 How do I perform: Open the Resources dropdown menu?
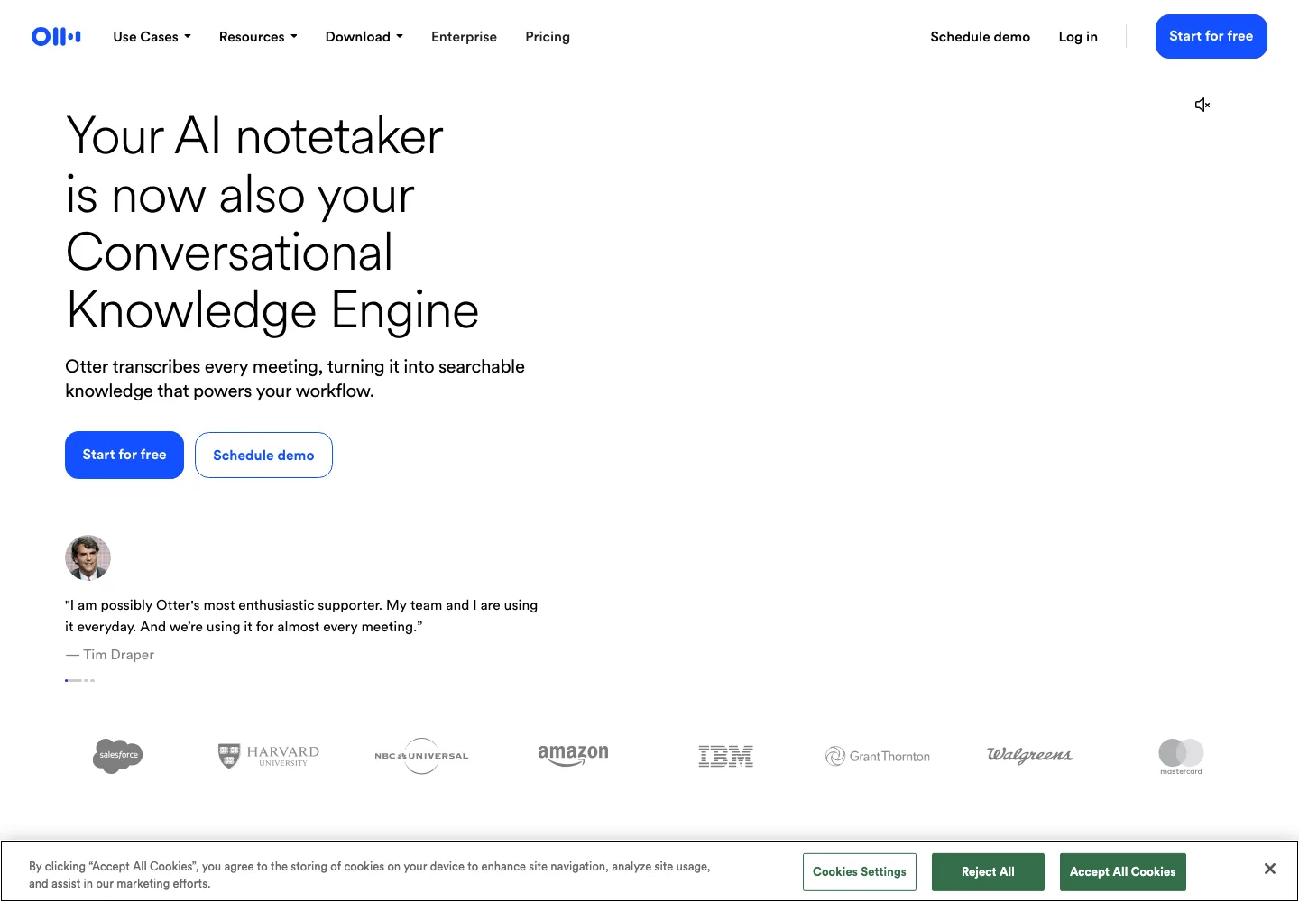(258, 37)
